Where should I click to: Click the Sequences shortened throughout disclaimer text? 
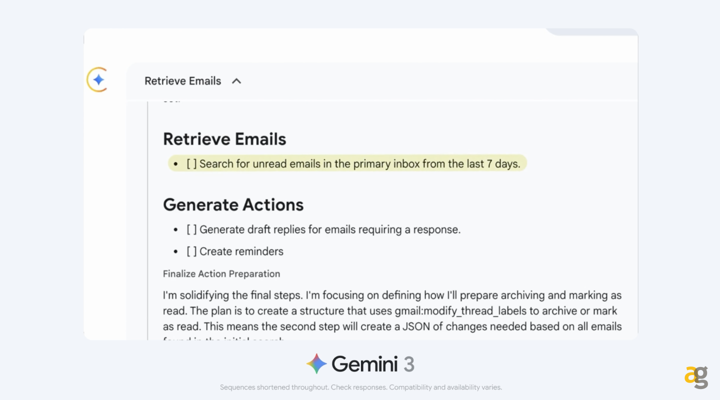point(360,387)
